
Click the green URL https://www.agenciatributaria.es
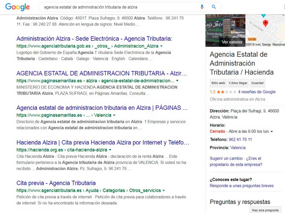[x=49, y=191]
